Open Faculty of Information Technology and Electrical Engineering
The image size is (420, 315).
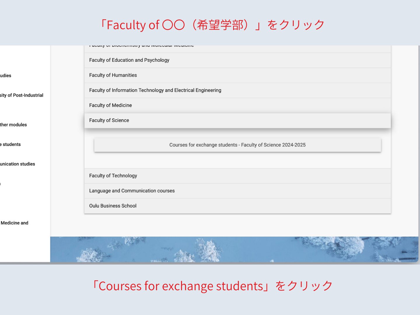(x=155, y=90)
